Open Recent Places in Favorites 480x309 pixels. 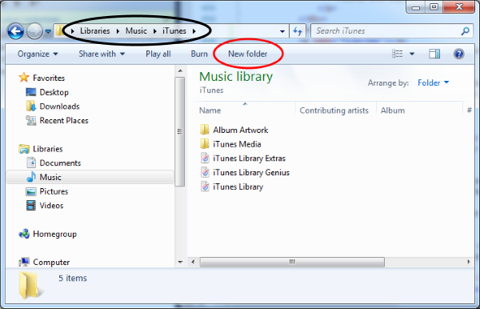click(64, 120)
